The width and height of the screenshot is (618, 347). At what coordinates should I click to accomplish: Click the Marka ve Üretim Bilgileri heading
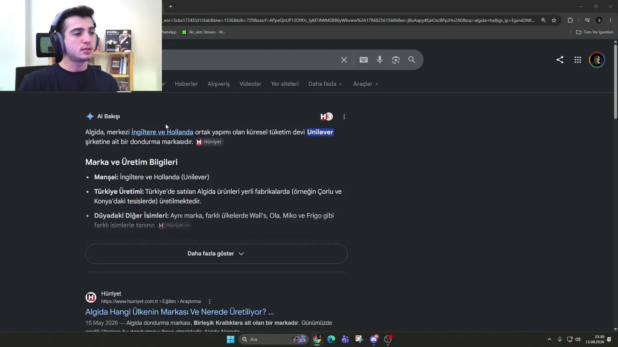click(131, 162)
